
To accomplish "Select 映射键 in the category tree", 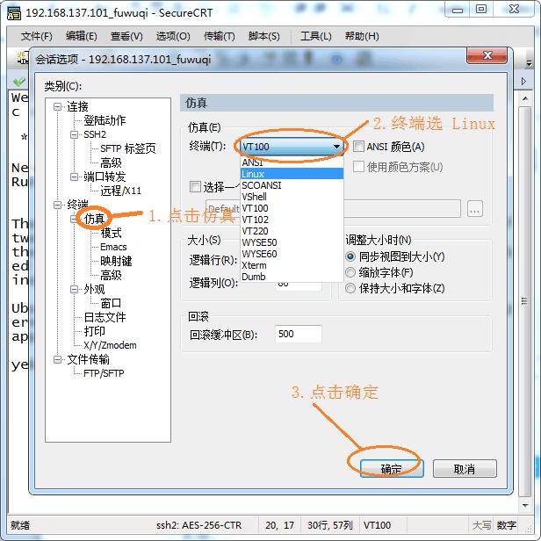I will [x=116, y=261].
